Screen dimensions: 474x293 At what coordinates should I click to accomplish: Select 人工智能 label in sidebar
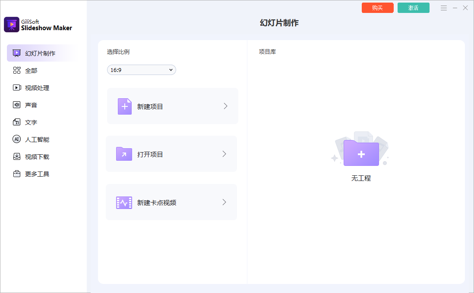pos(37,140)
